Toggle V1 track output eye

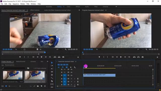click(x=71, y=75)
